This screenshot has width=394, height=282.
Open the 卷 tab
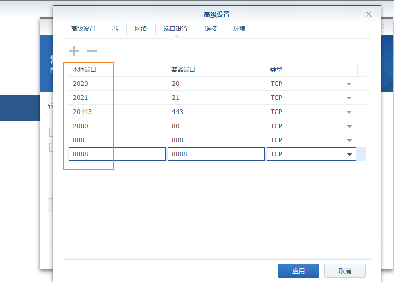click(115, 29)
